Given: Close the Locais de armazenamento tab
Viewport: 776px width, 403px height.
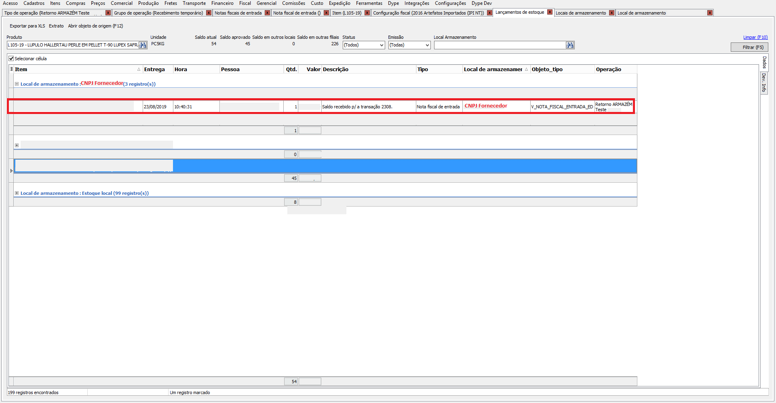Looking at the screenshot, I should pos(612,13).
